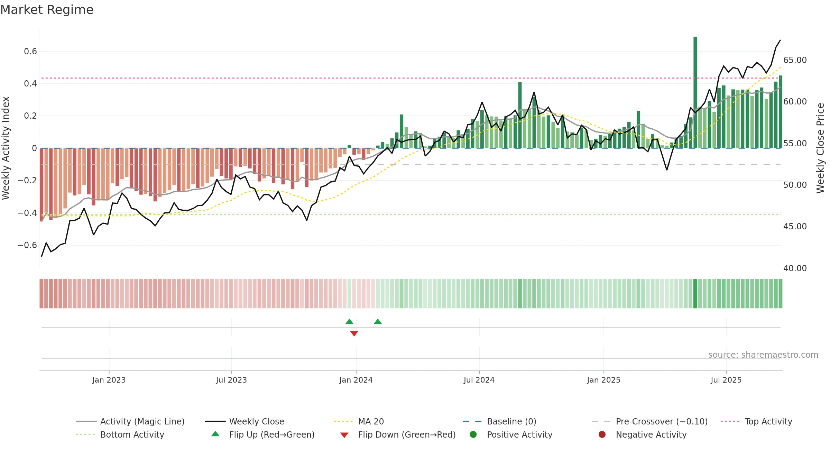Screen dimensions: 830x467
Task: Click the Jul 2024 x-axis label
Action: click(479, 380)
